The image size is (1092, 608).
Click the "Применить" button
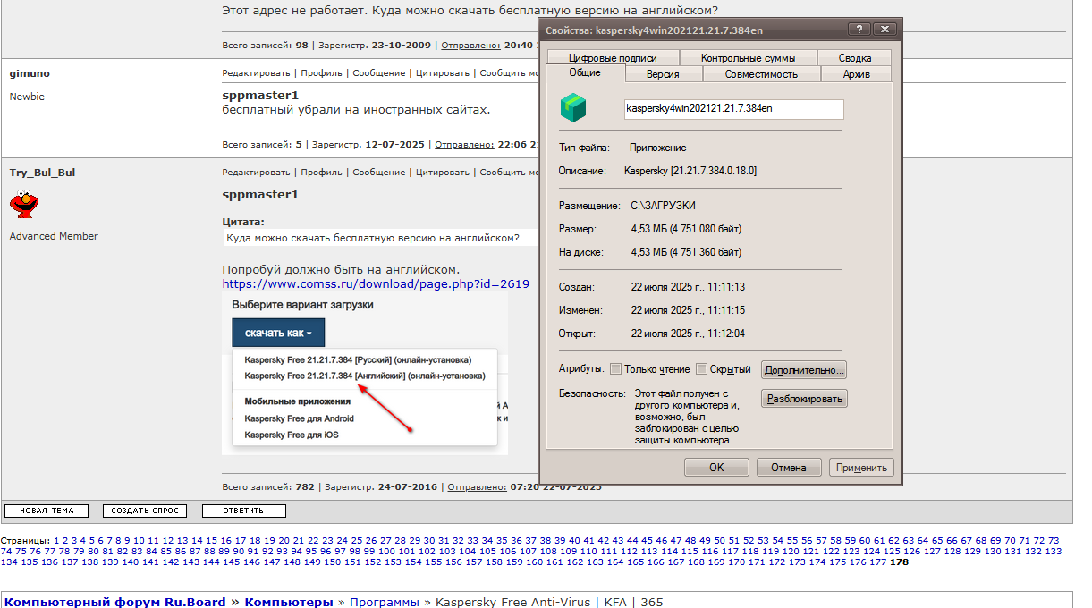coord(861,468)
